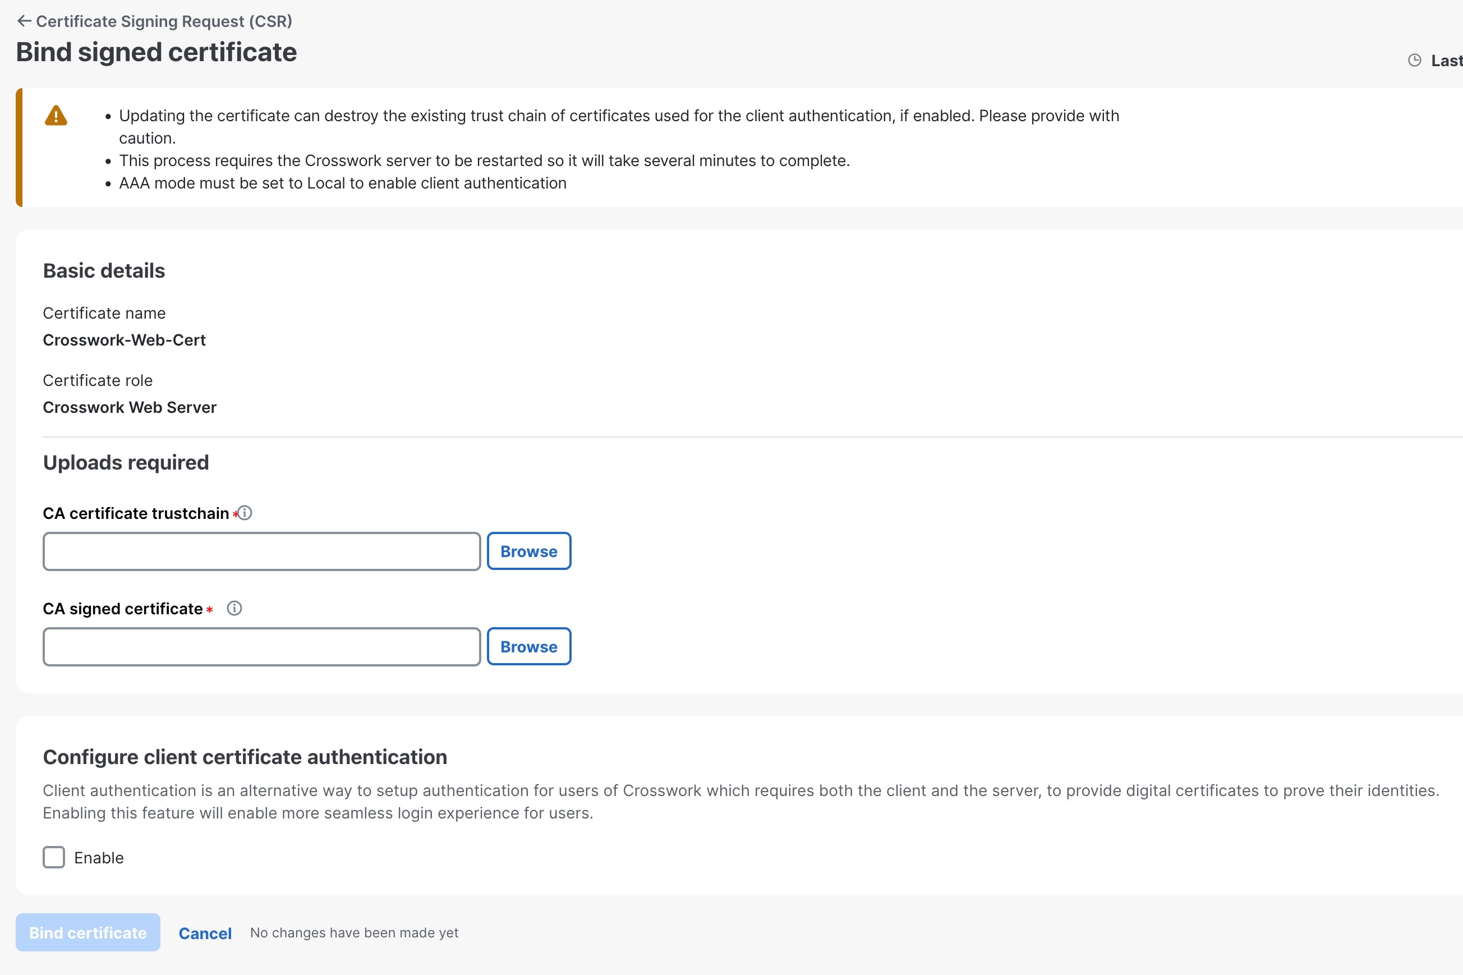Click the orange warning triangle icon
This screenshot has width=1463, height=975.
[56, 116]
